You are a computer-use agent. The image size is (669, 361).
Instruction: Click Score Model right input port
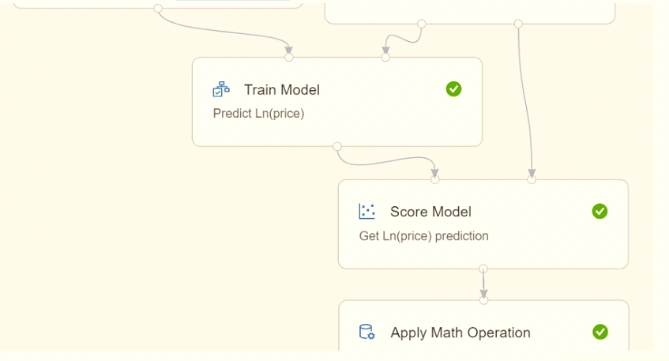click(532, 179)
